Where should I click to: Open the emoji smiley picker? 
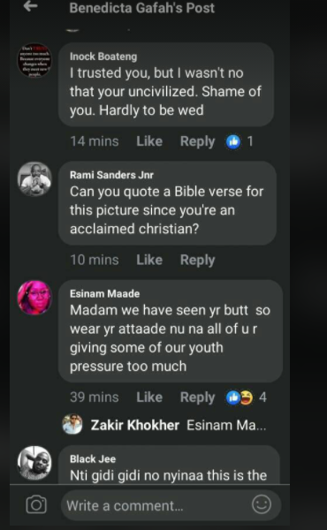click(x=262, y=504)
